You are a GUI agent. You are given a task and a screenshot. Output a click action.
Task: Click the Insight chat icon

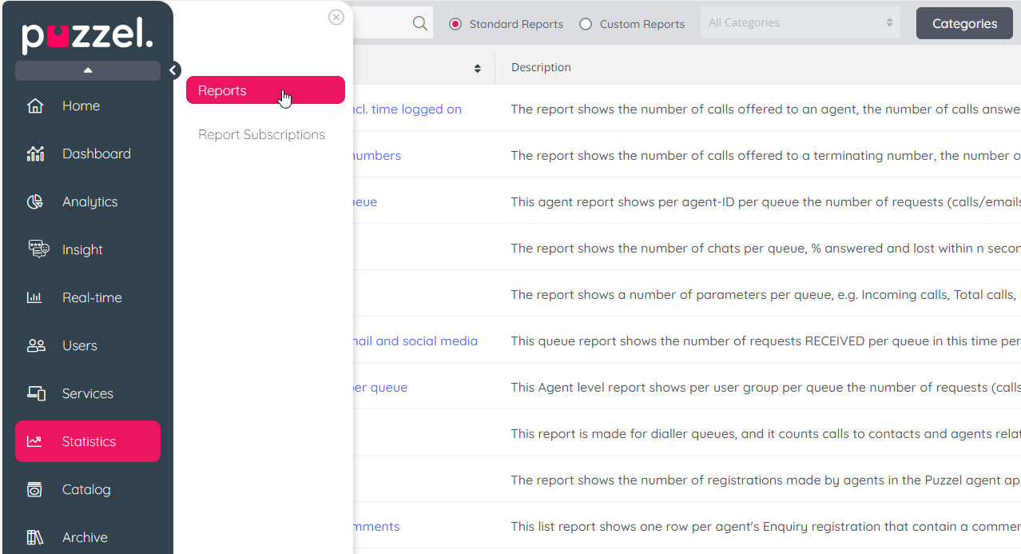tap(38, 249)
